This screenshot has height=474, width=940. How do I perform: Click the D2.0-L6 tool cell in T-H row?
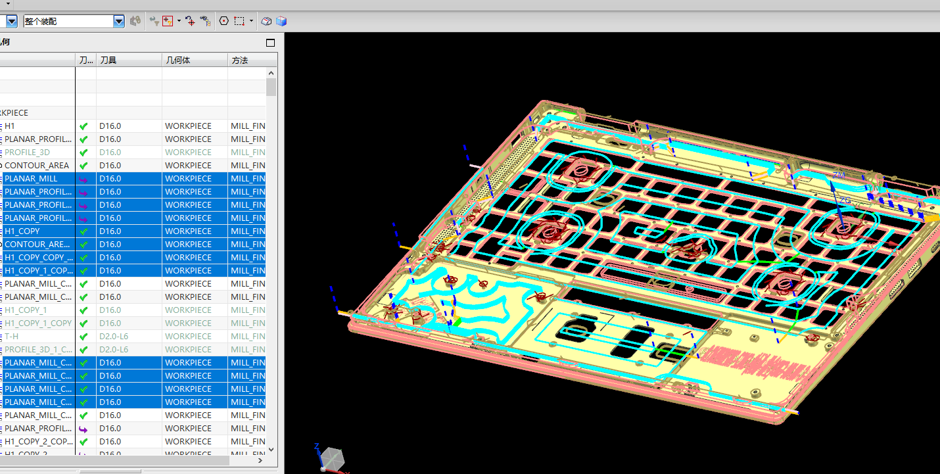click(x=114, y=336)
